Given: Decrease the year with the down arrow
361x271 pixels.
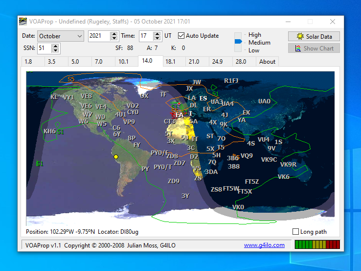Looking at the screenshot, I should coord(114,38).
